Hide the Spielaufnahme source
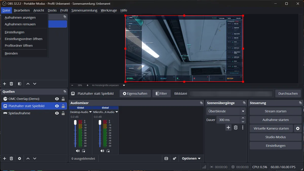The width and height of the screenshot is (304, 171). (x=57, y=113)
